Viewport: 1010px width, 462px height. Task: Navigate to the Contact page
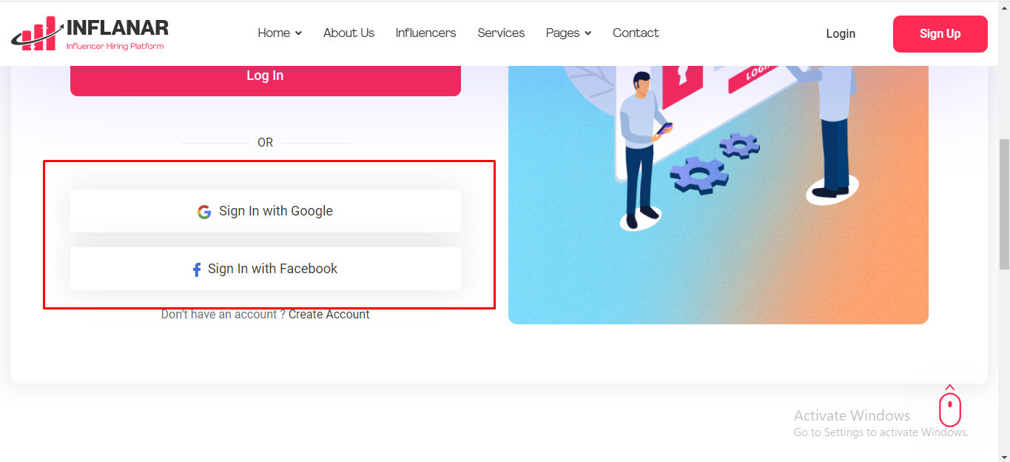point(636,33)
